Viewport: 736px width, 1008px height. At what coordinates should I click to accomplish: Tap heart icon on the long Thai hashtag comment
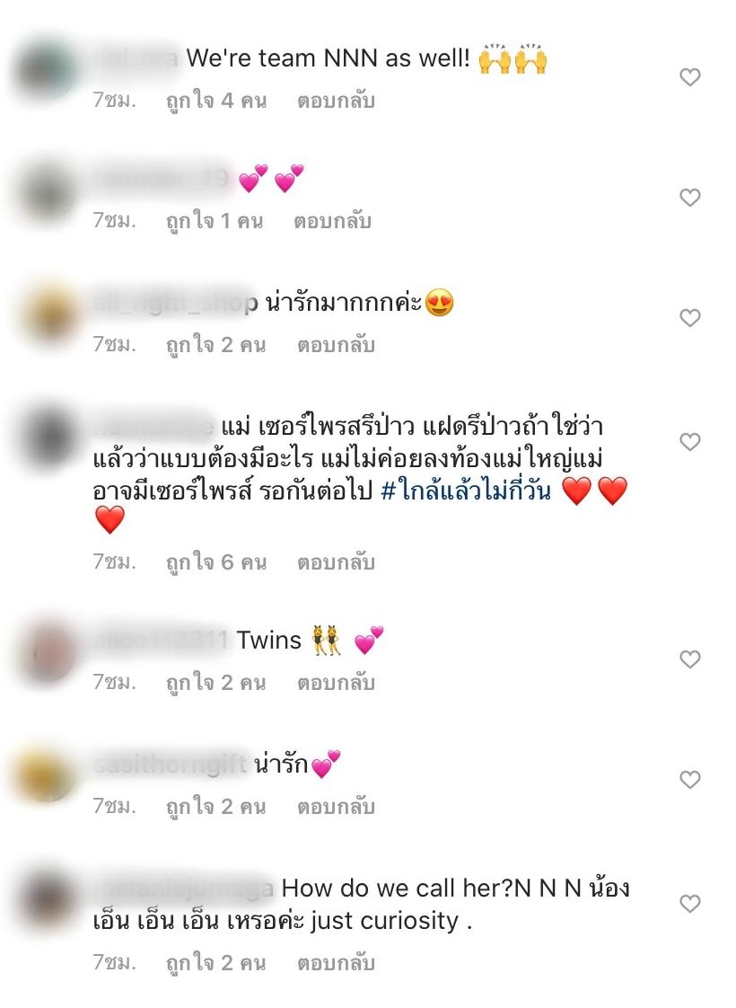[x=689, y=442]
